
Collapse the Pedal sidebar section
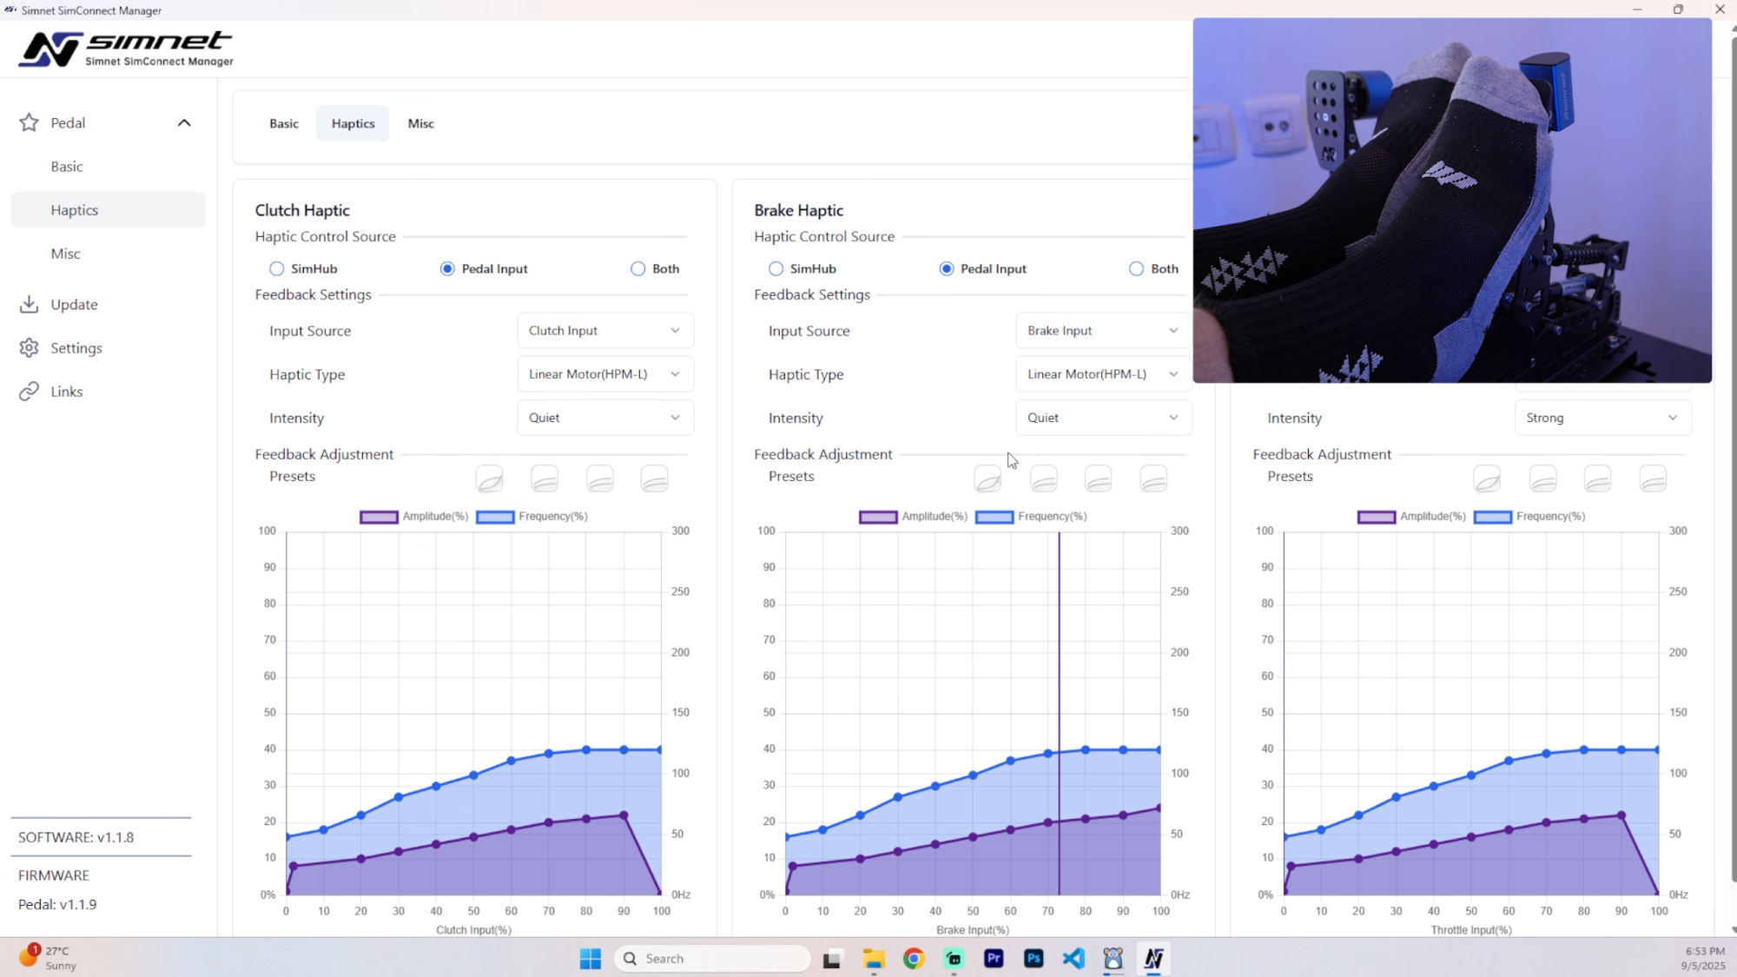click(184, 122)
